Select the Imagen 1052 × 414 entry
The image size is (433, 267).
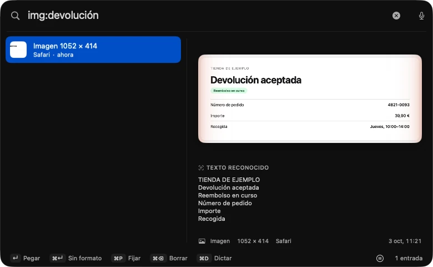93,50
